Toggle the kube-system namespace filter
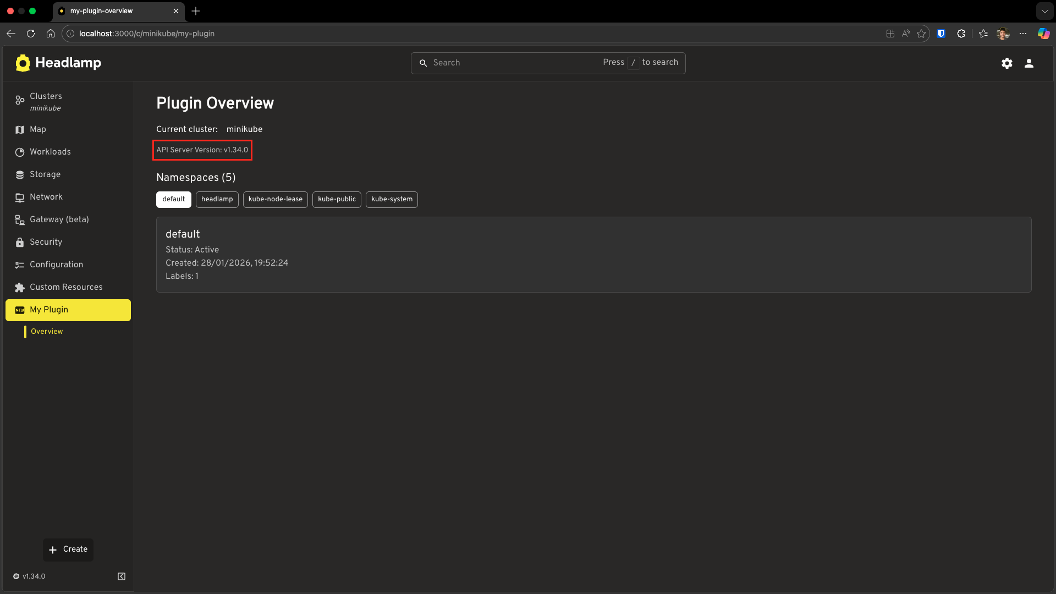1056x594 pixels. 391,199
